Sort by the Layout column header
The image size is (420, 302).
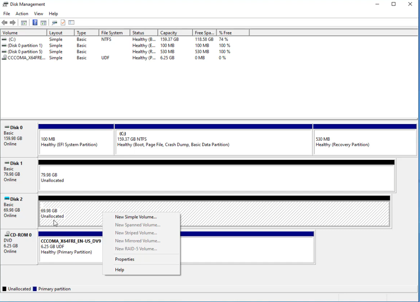point(61,33)
